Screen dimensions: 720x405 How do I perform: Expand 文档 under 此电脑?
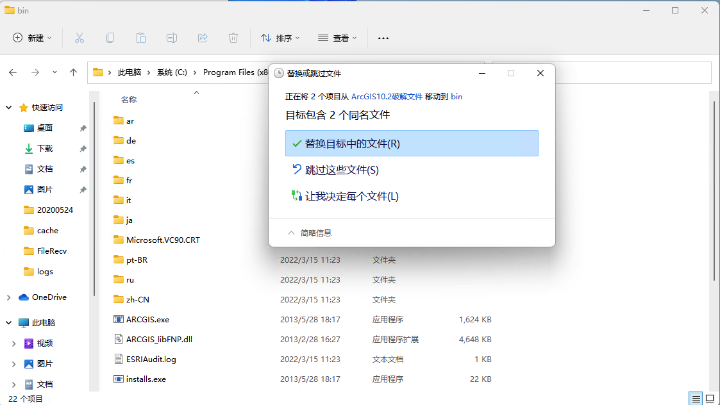pos(13,384)
